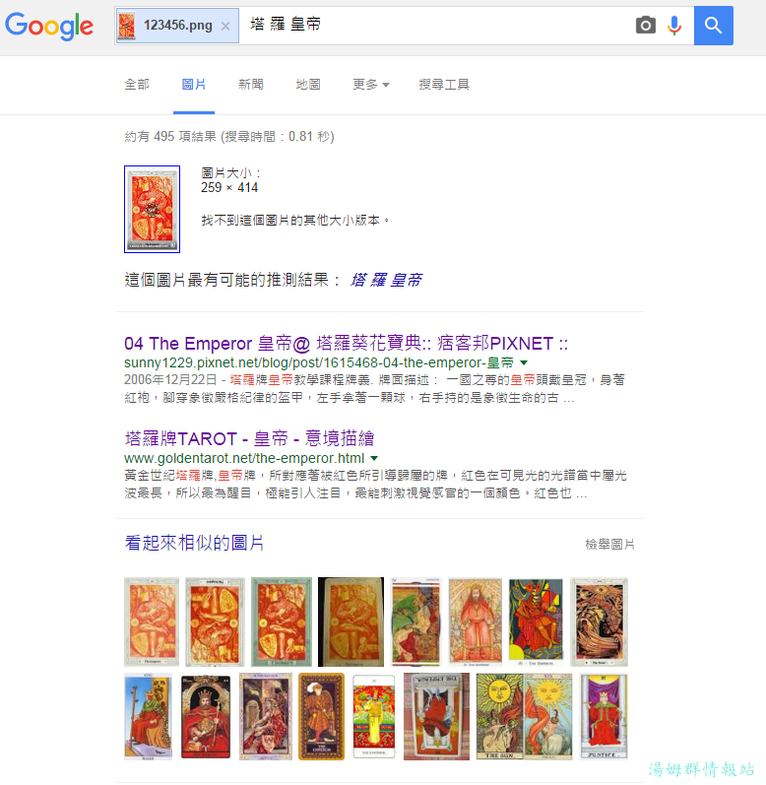Click the Google logo
Screen dimensions: 766x785
tap(49, 26)
